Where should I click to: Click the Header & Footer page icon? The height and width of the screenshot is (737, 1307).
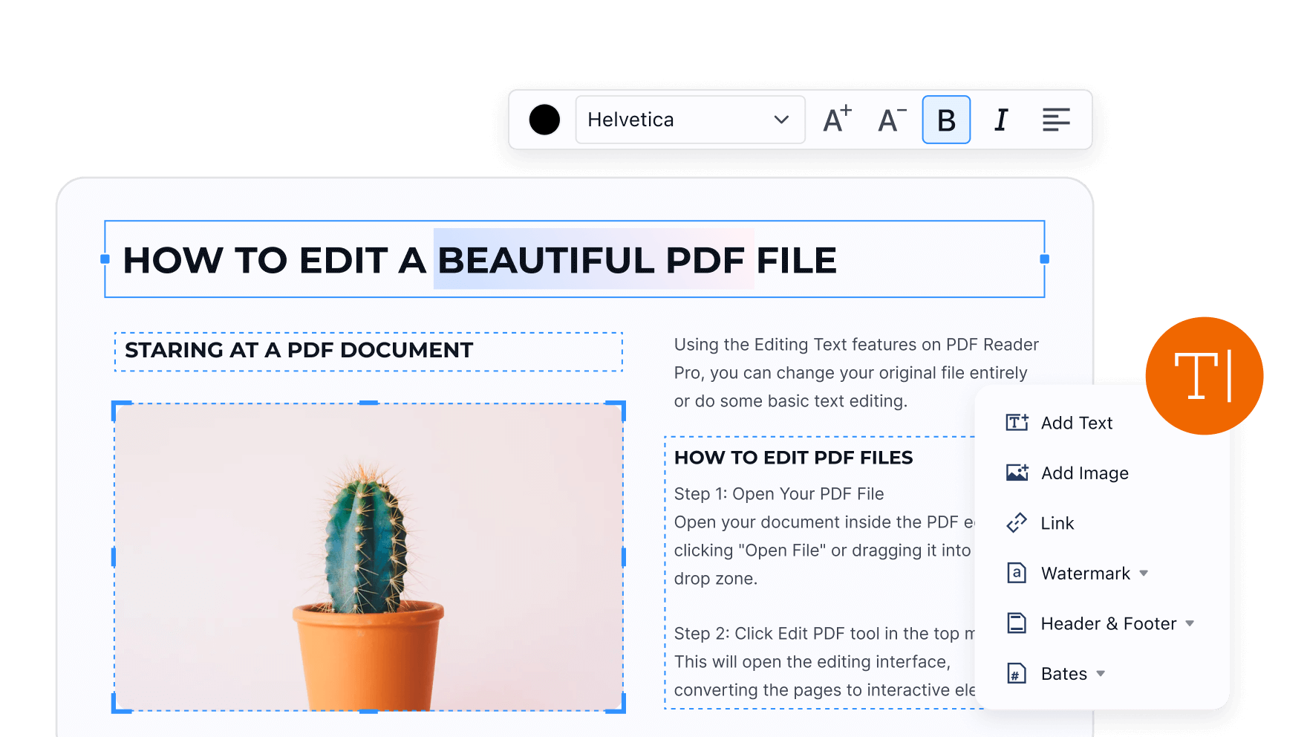[1017, 623]
